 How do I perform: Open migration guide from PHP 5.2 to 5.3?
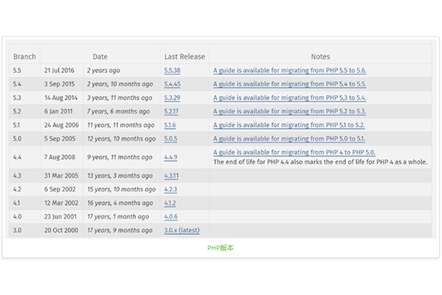[x=290, y=111]
